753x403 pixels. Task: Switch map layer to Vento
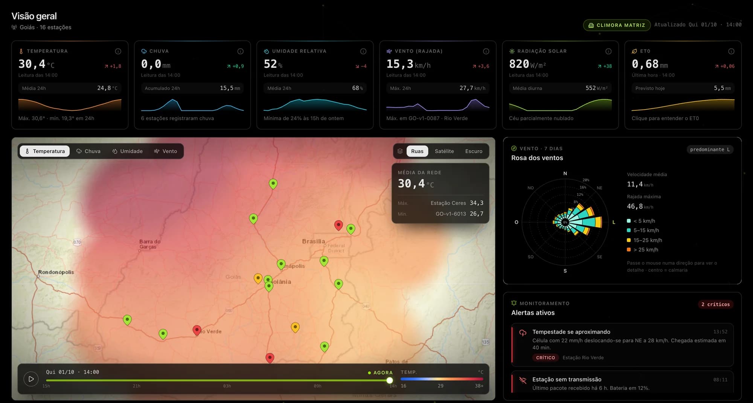[x=165, y=151]
